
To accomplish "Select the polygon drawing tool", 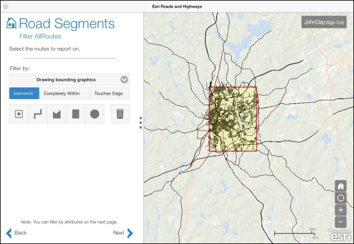I will point(57,114).
